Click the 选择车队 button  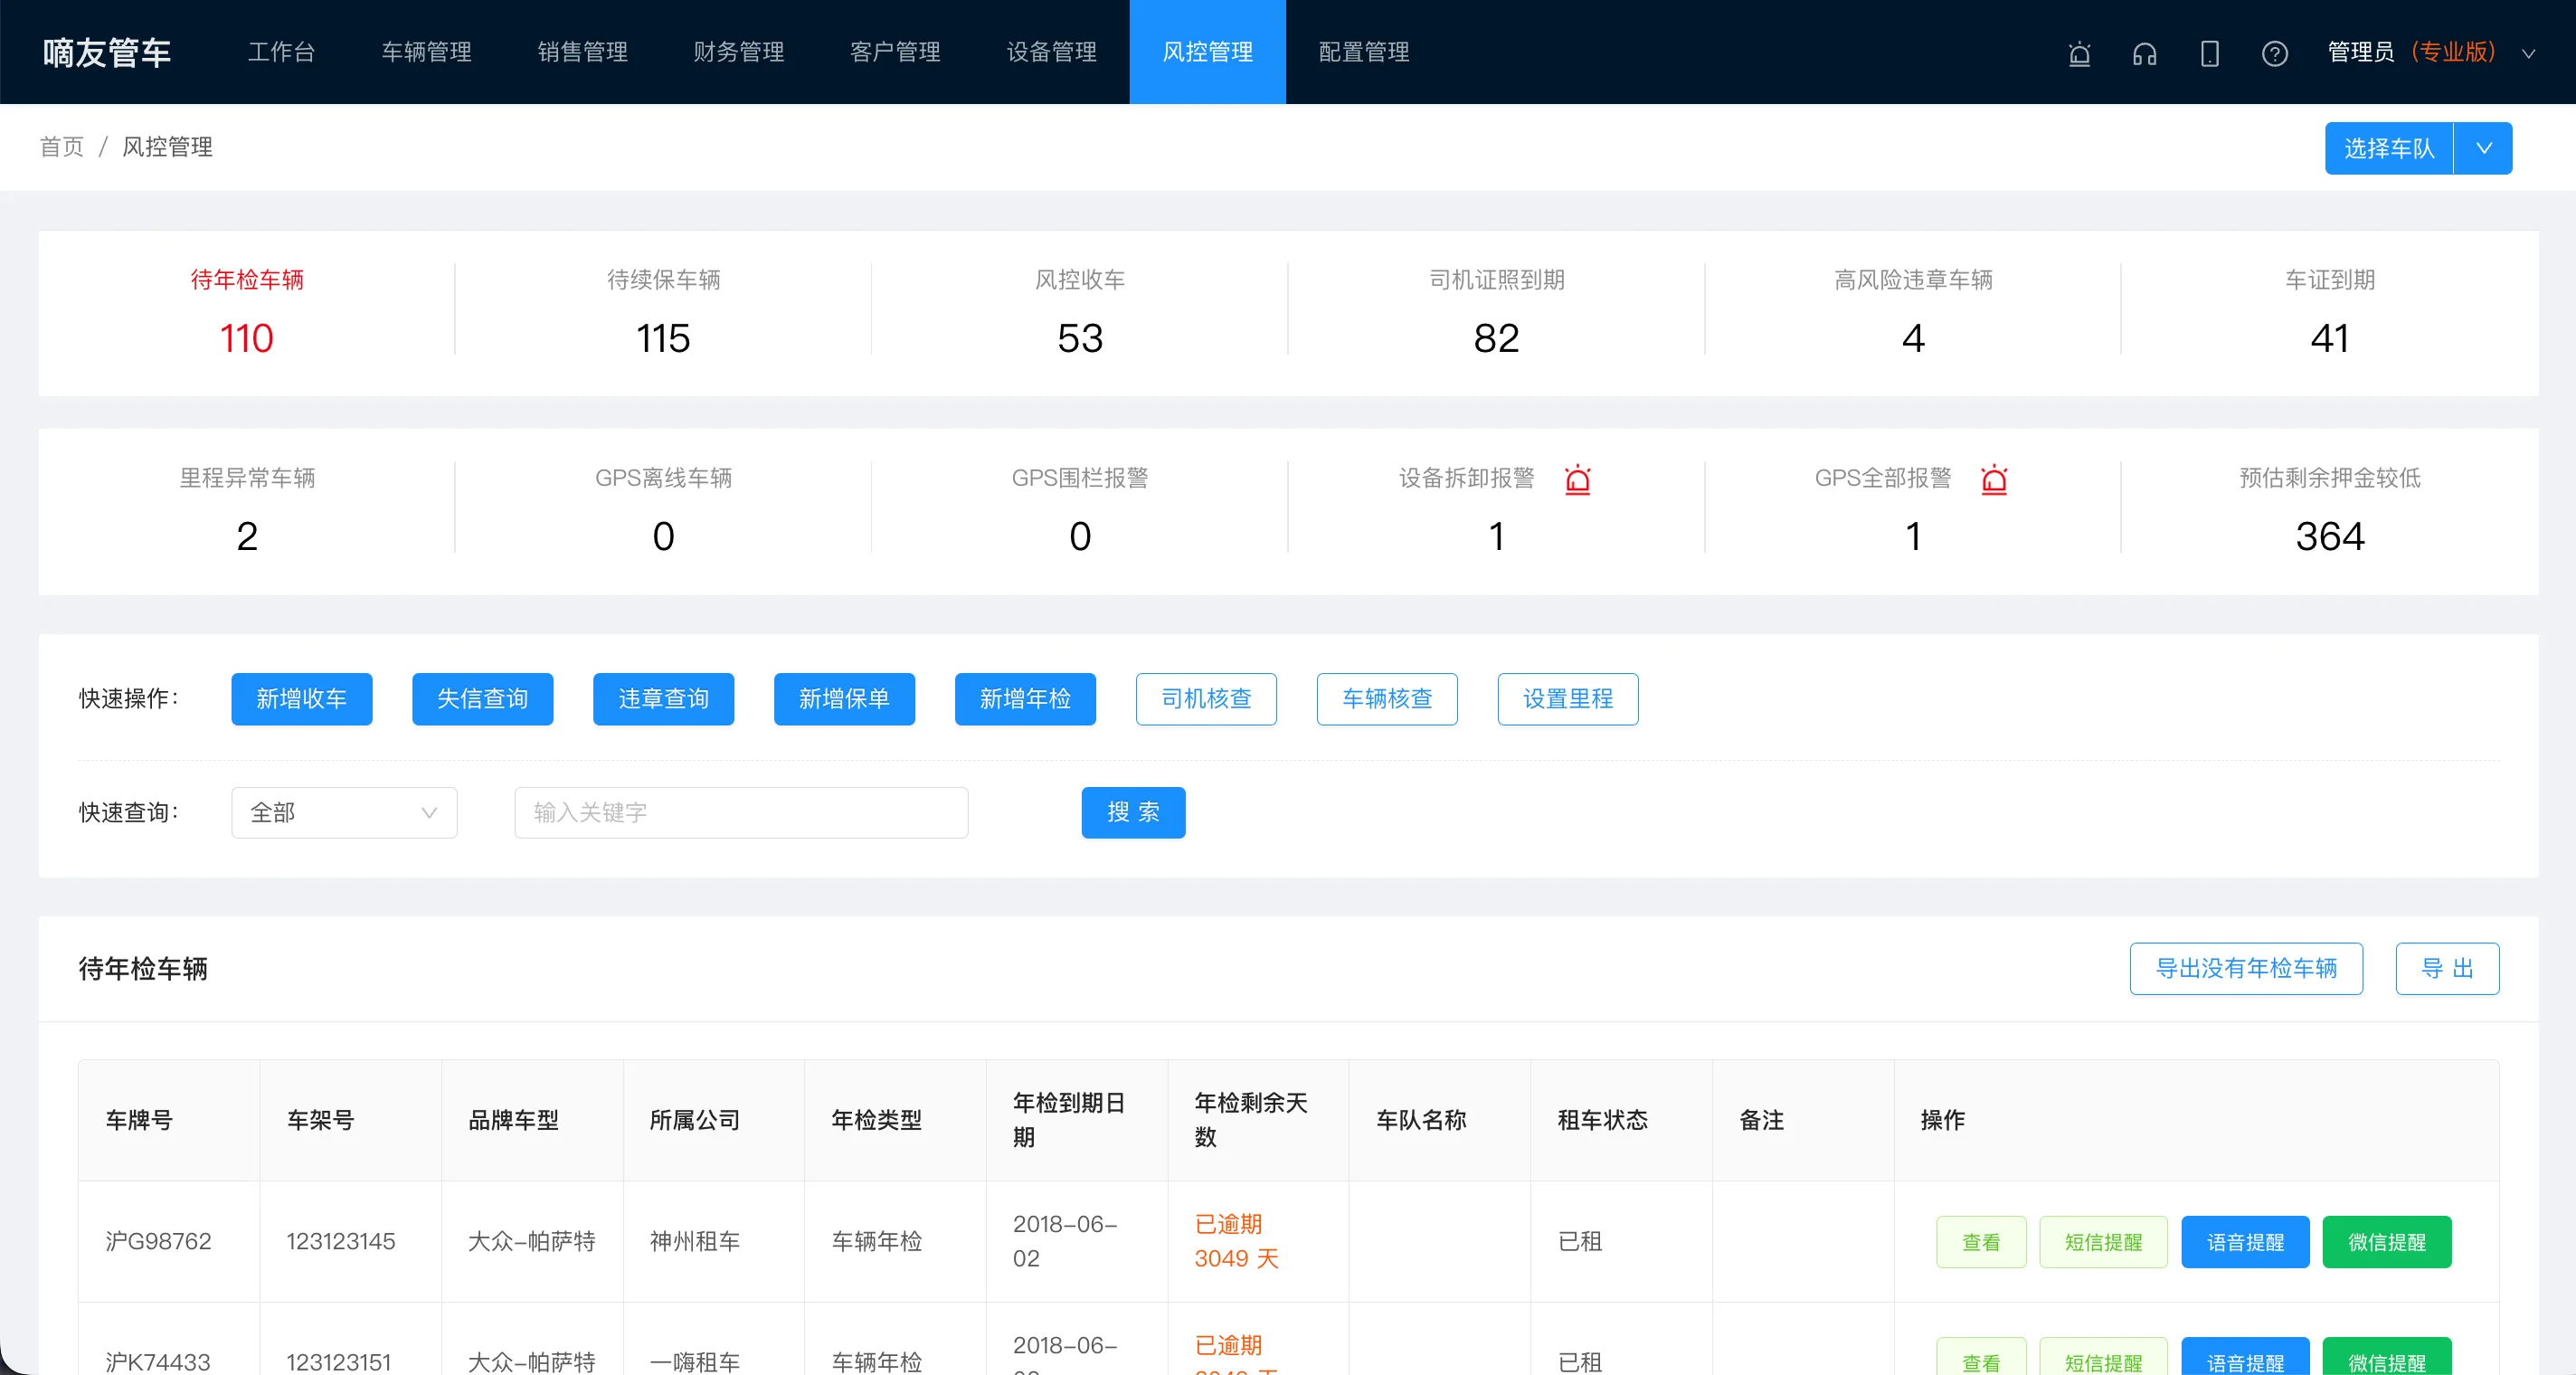coord(2388,148)
